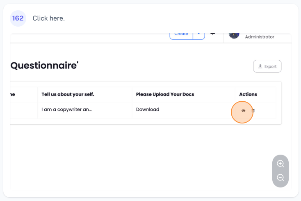
Task: Select the 'Tell us about your self.' column header
Action: pyautogui.click(x=68, y=94)
